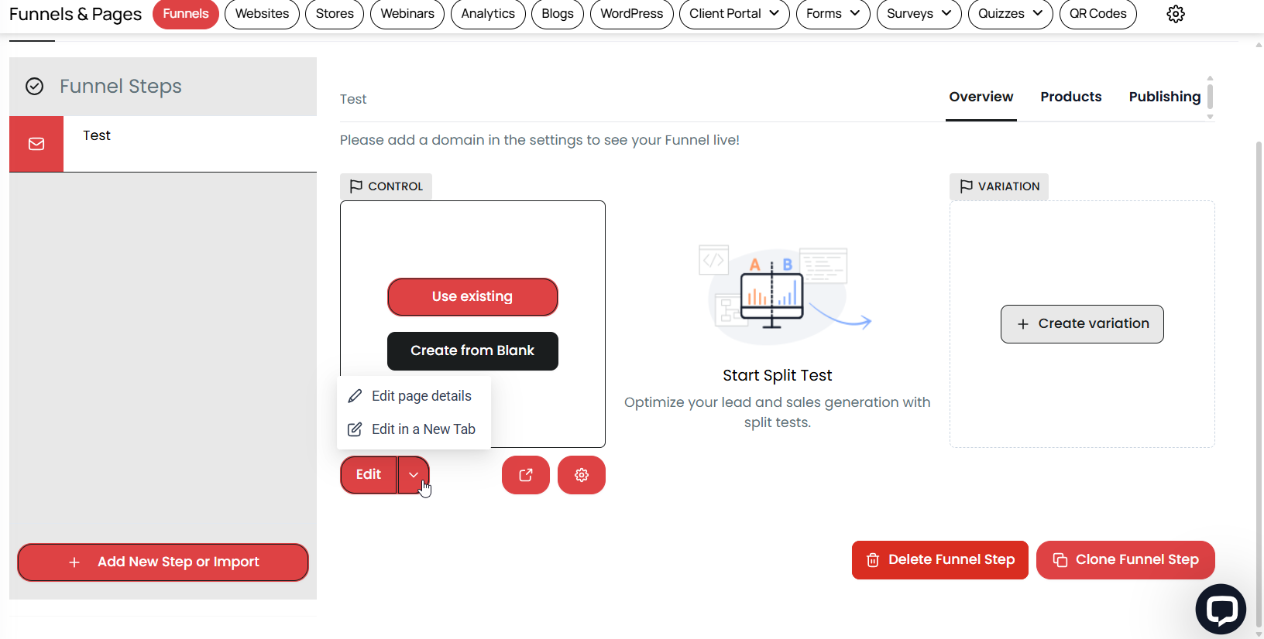Image resolution: width=1264 pixels, height=639 pixels.
Task: Expand the Forms dropdown menu
Action: tap(833, 14)
